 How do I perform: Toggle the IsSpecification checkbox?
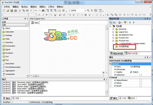click(x=141, y=80)
